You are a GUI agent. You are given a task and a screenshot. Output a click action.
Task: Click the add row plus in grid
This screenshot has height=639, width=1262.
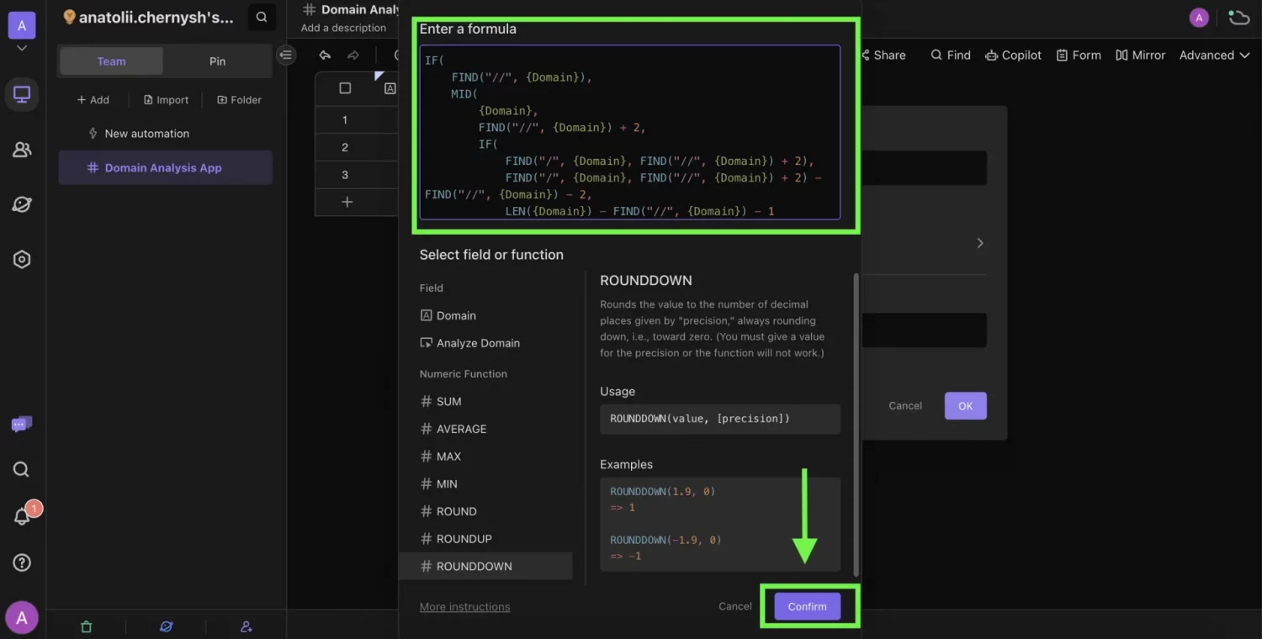[x=347, y=203]
